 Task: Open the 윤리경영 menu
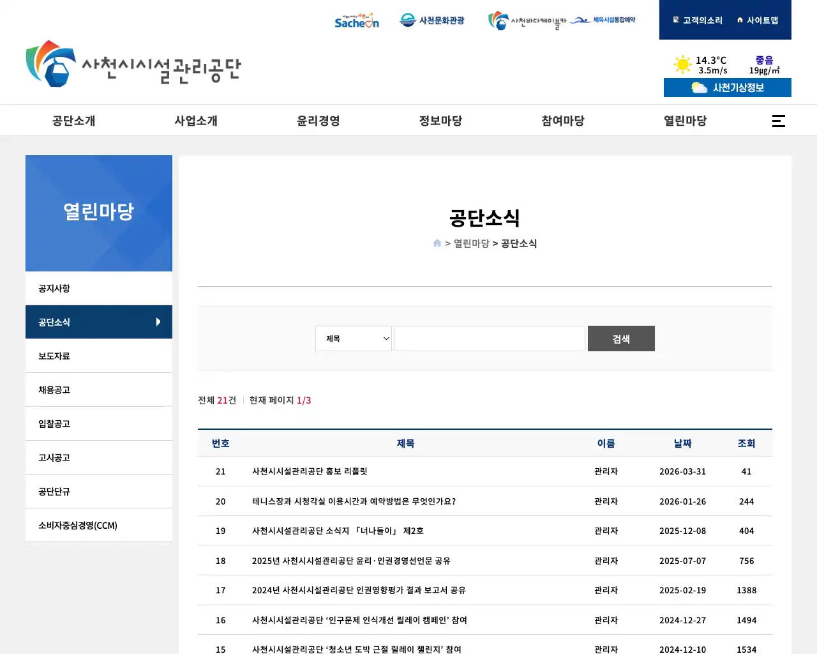pos(319,121)
